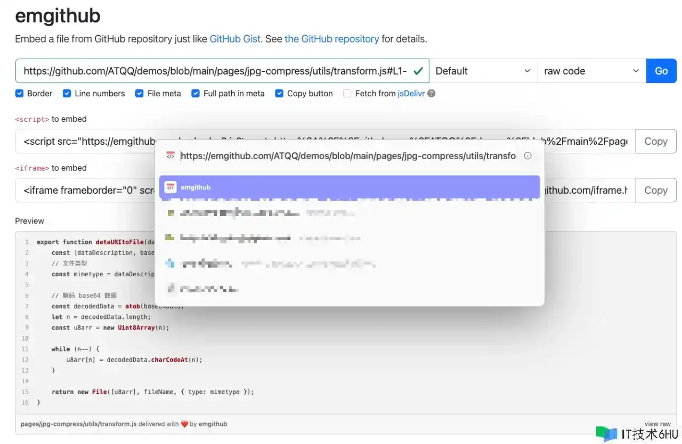Select the emgithub suggestion in the popup

[350, 187]
